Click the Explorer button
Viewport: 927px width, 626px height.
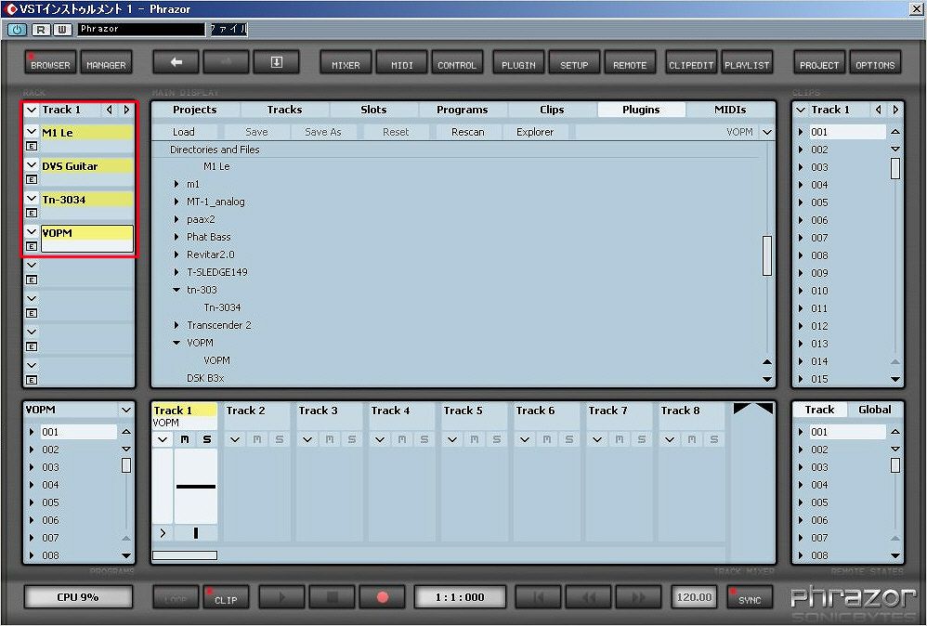(535, 132)
